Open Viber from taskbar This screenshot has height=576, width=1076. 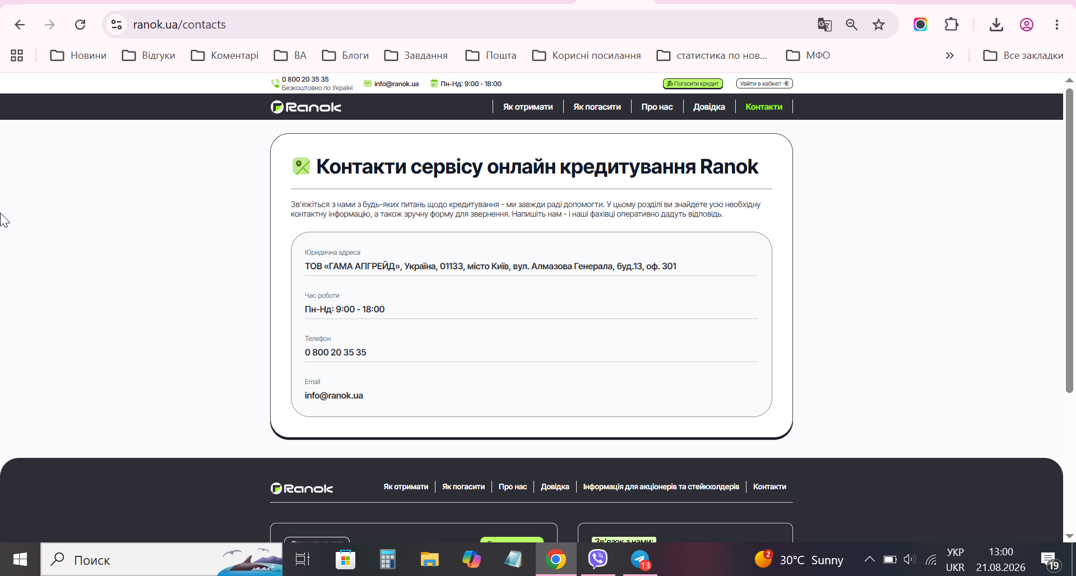tap(598, 559)
